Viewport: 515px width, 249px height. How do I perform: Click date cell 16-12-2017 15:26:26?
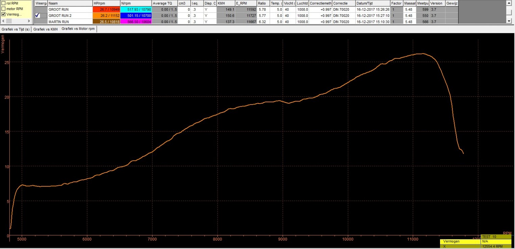pyautogui.click(x=373, y=9)
